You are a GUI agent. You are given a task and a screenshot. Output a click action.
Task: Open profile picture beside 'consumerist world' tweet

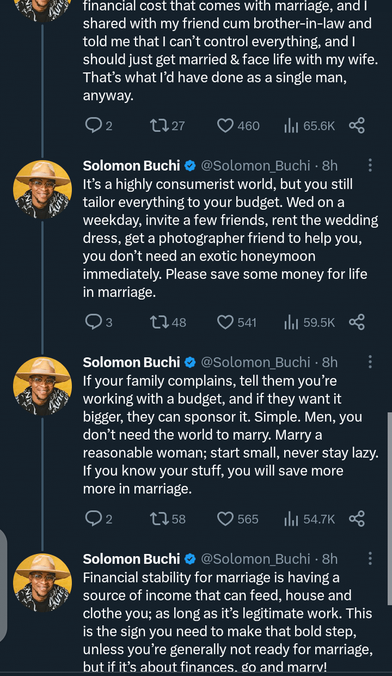tap(42, 190)
